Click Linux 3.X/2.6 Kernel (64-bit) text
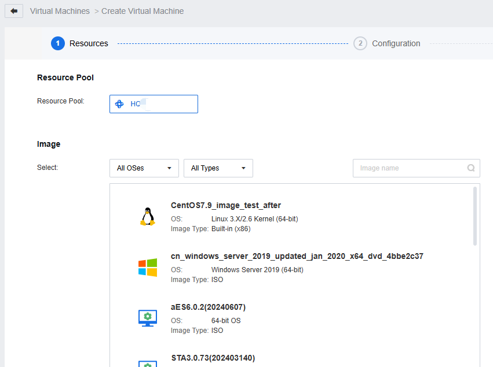 click(255, 219)
